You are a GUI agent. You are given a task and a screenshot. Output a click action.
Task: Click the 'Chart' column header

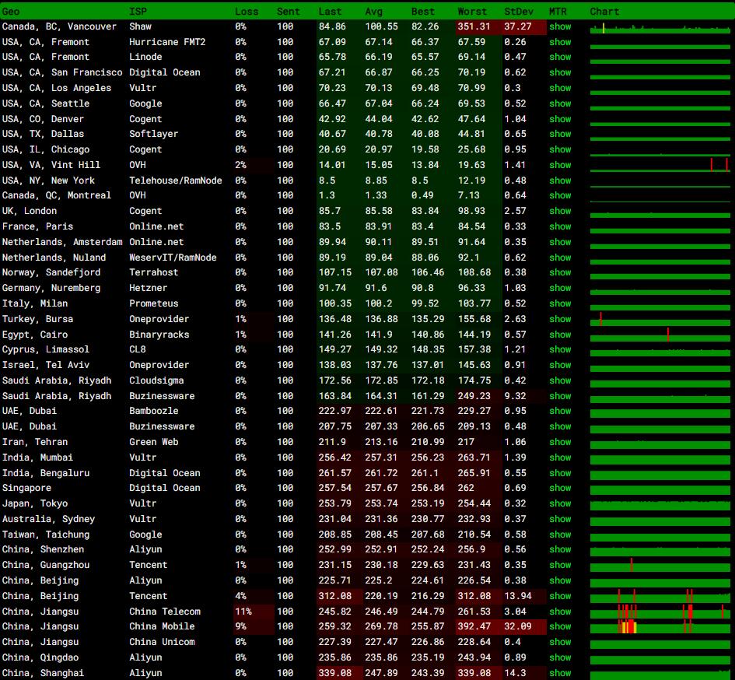604,11
